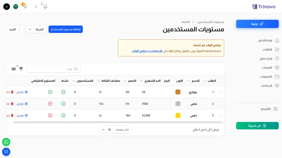
Task: Open the العربية language dropdown
Action: point(36,29)
